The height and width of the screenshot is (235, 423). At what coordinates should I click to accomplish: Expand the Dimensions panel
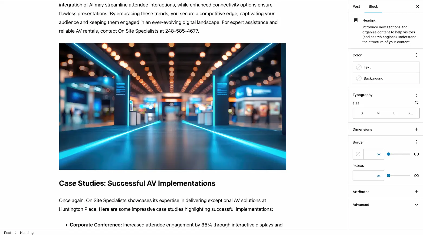(x=416, y=129)
